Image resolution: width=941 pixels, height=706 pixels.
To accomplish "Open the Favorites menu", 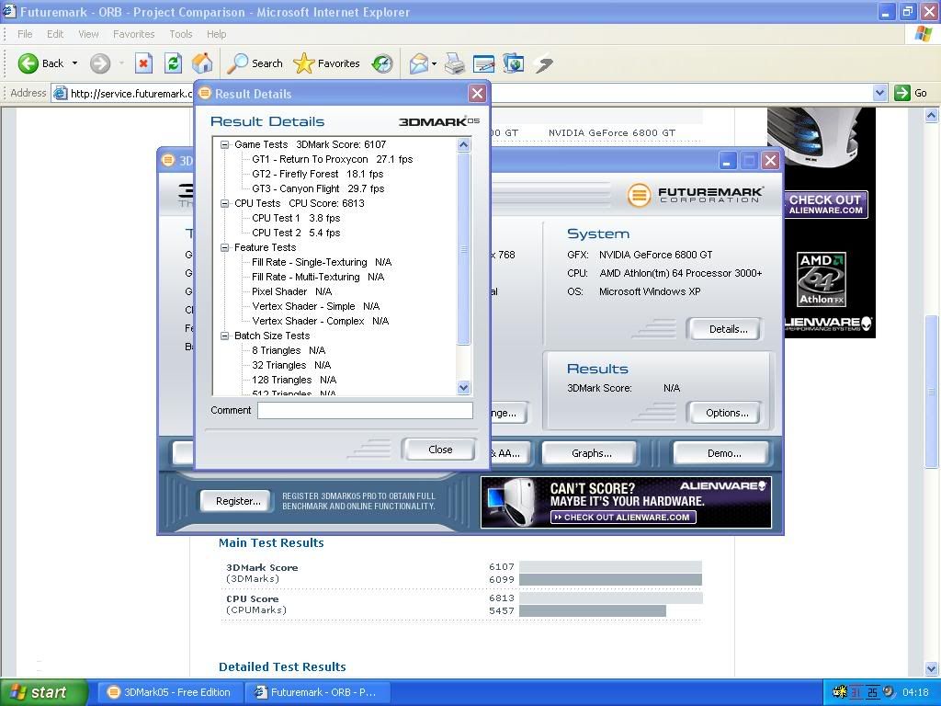I will tap(133, 34).
